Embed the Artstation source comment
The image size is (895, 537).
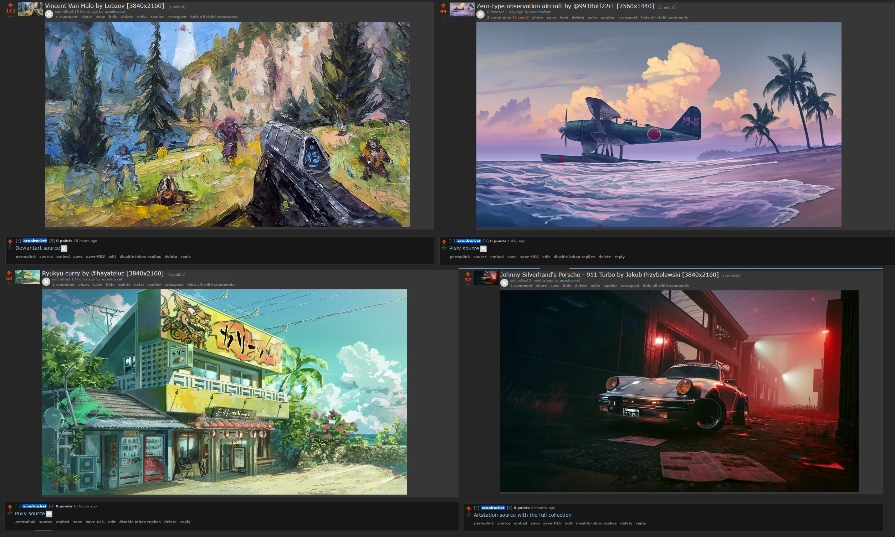[521, 523]
